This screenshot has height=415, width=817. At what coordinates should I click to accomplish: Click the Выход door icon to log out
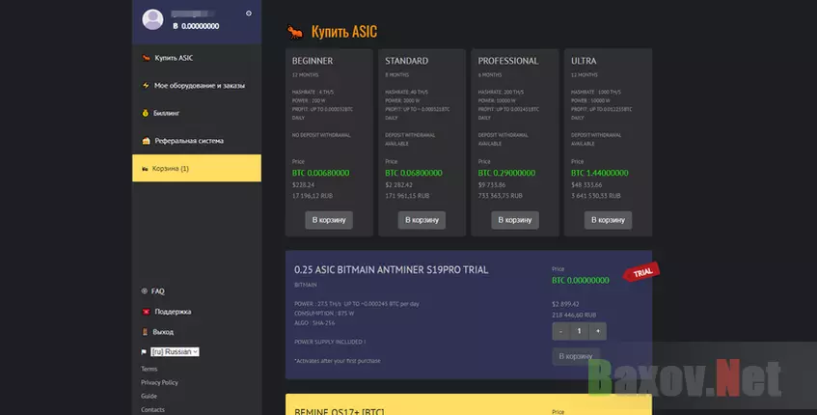point(145,332)
